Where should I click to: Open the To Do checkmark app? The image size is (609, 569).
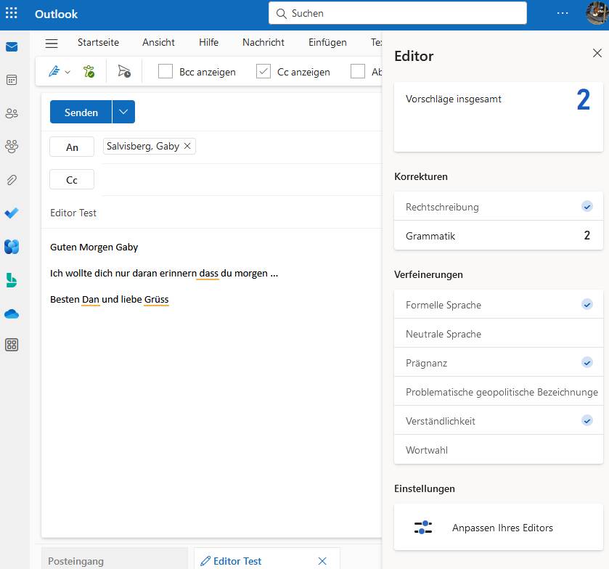(x=12, y=213)
